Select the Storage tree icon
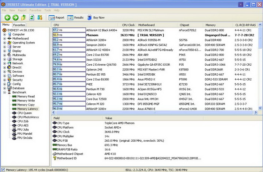The height and width of the screenshot is (172, 263). click(x=9, y=59)
